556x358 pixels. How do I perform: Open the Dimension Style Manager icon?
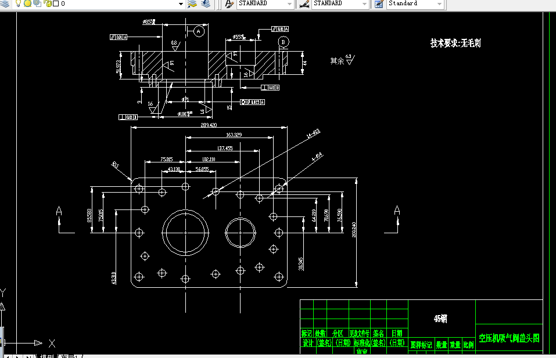click(x=305, y=5)
